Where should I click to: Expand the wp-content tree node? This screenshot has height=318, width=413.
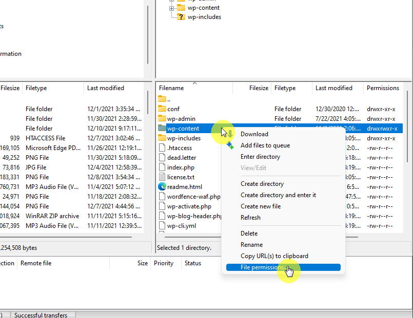click(171, 8)
